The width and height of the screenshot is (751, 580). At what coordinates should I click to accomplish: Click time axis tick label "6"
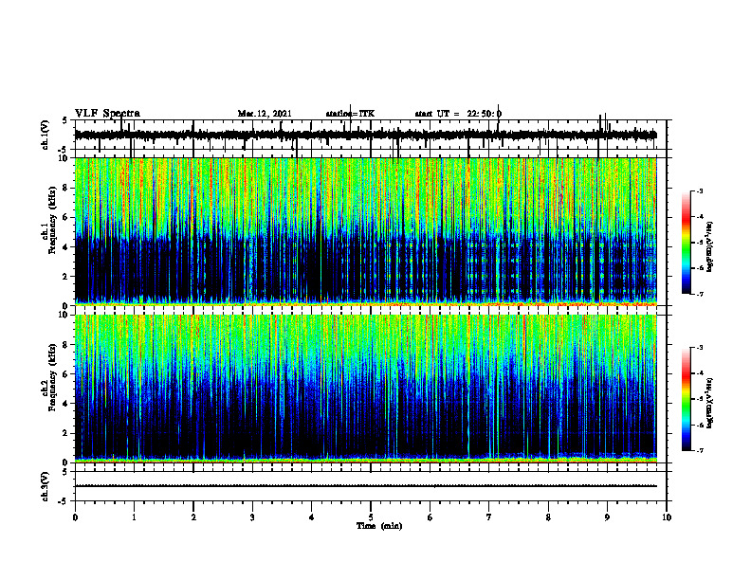coord(430,517)
